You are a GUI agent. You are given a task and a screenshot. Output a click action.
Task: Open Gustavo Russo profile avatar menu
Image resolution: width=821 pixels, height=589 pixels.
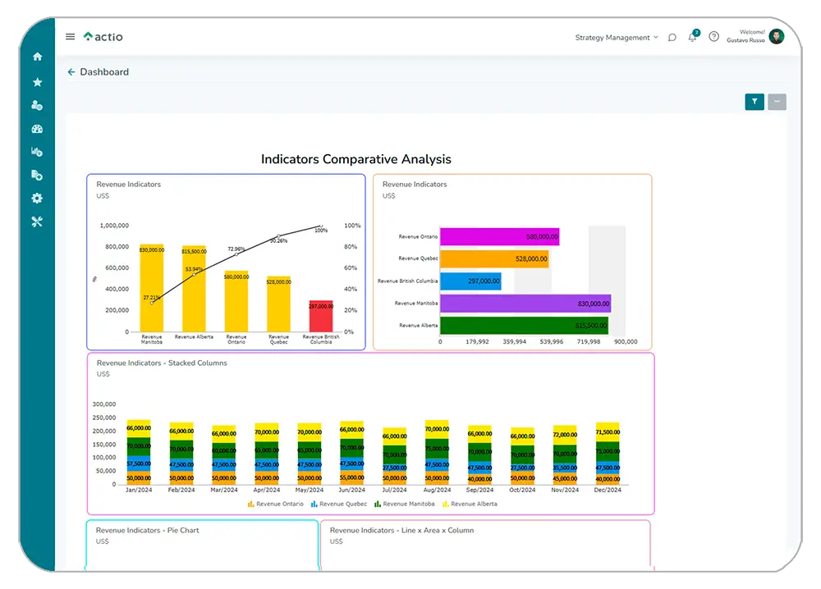coord(776,37)
